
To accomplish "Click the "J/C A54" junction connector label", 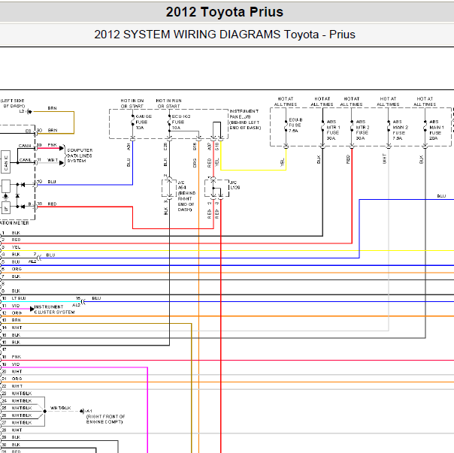I will pos(182,185).
